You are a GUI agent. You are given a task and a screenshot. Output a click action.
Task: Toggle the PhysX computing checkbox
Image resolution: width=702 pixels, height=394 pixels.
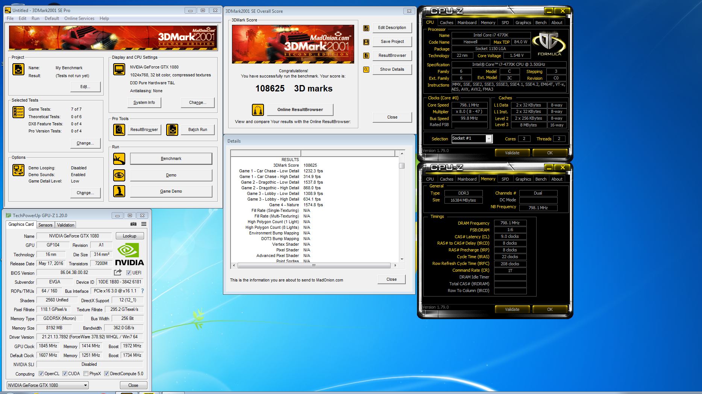tap(86, 374)
